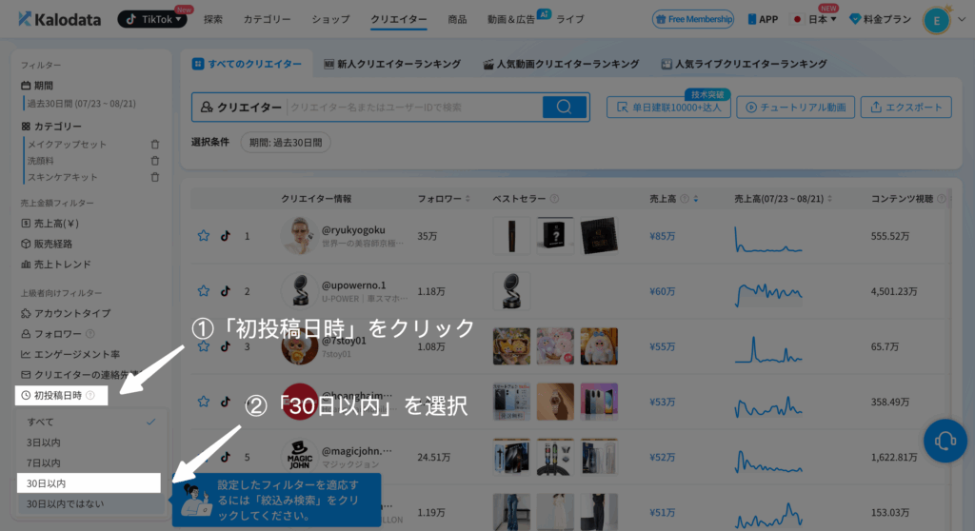Select the 30日以内 option
This screenshot has width=975, height=531.
click(x=89, y=483)
